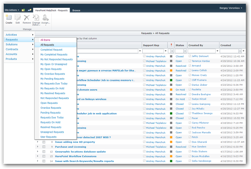This screenshot has height=169, width=251.
Task: Choose All Items from the Requests submenu
Action: (45, 40)
